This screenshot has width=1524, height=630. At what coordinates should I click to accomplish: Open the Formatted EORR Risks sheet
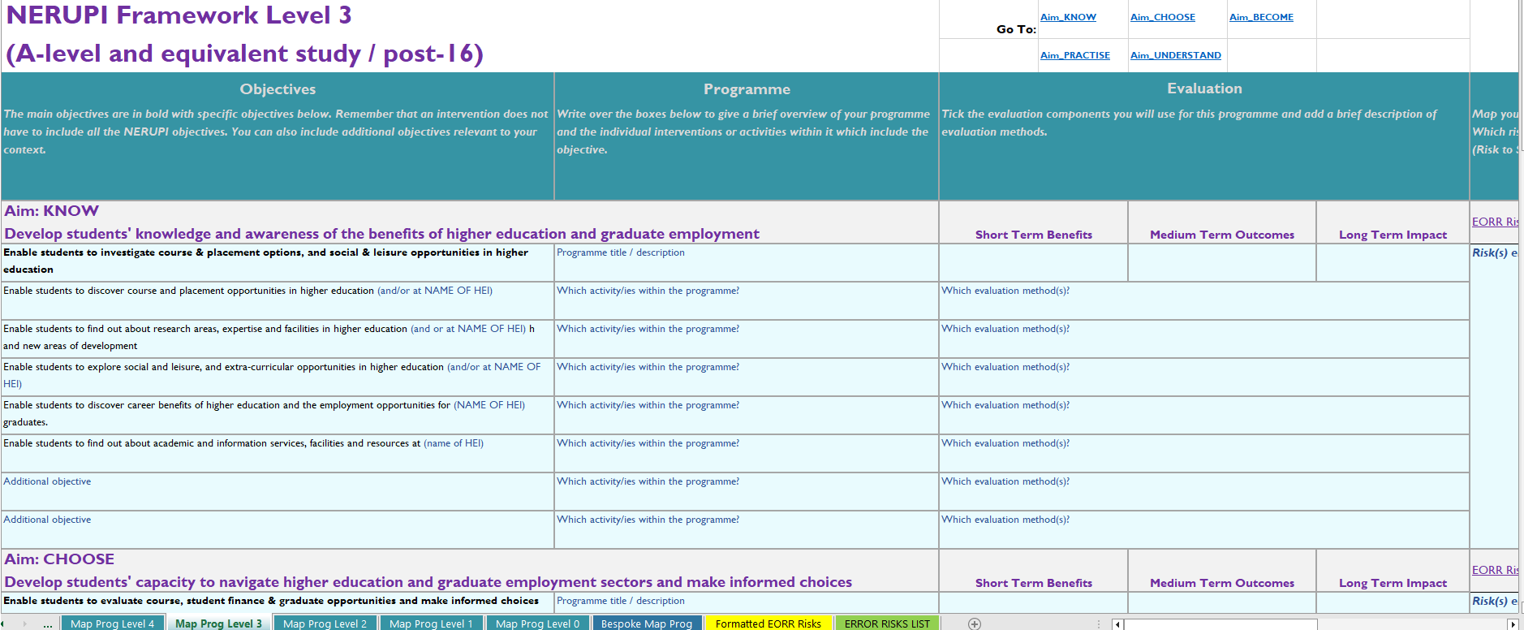tap(768, 624)
